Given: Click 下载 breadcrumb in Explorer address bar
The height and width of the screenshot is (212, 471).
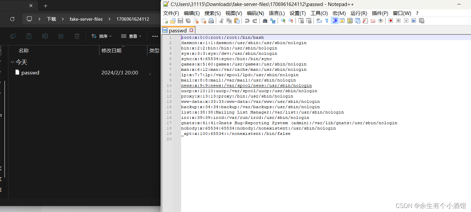Looking at the screenshot, I should point(51,19).
